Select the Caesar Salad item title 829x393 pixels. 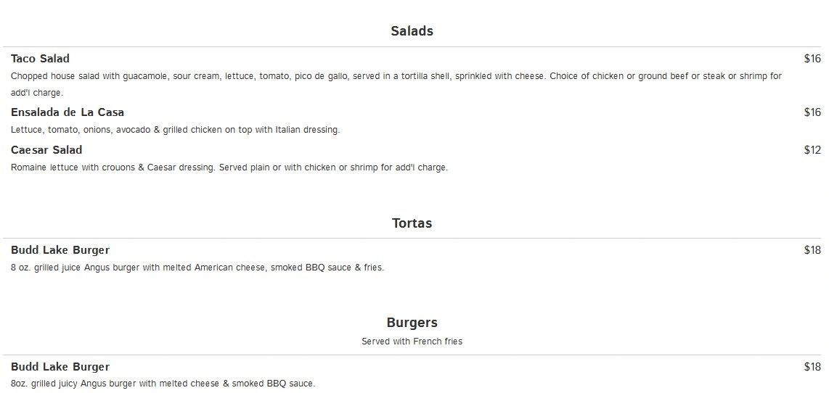tap(46, 150)
